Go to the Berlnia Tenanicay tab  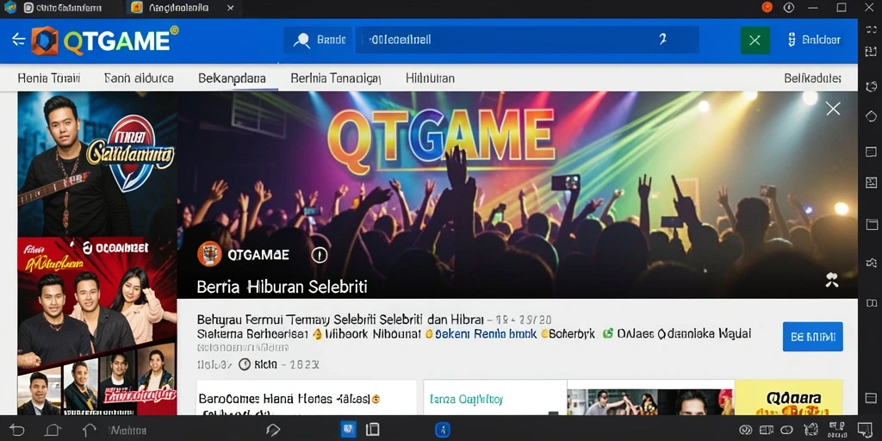tap(337, 78)
